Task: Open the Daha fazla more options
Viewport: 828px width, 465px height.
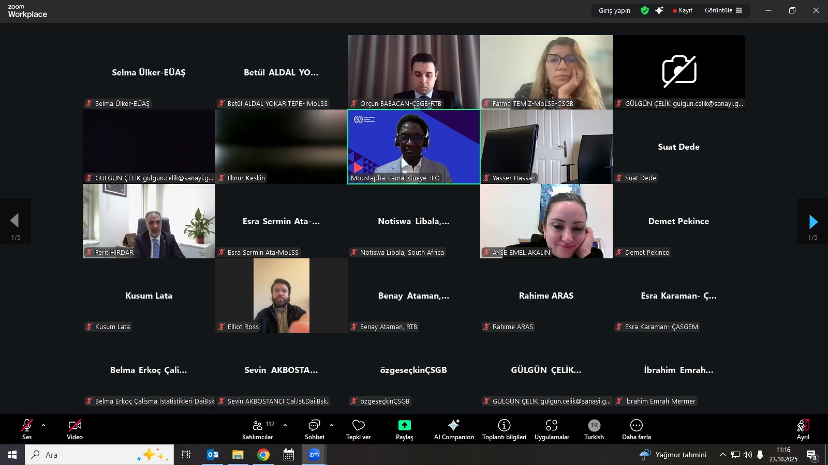Action: coord(636,429)
